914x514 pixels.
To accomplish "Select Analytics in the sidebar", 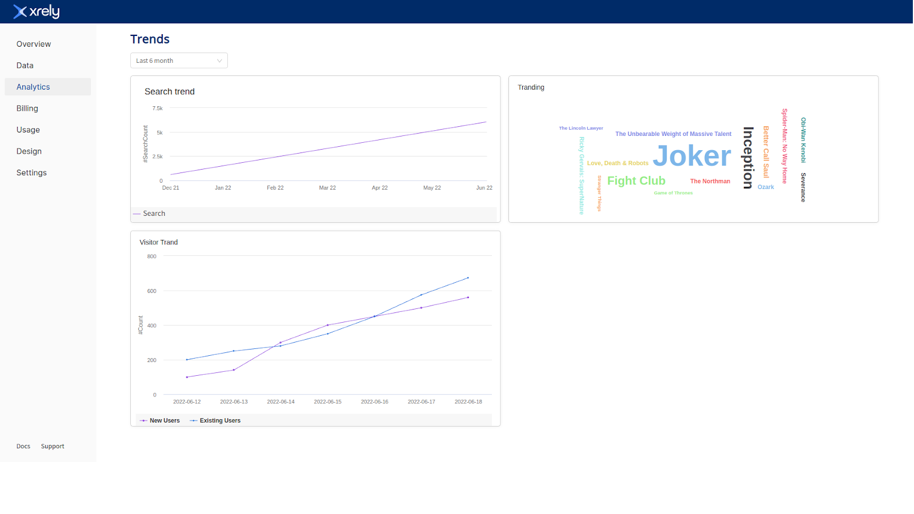I will click(x=47, y=87).
